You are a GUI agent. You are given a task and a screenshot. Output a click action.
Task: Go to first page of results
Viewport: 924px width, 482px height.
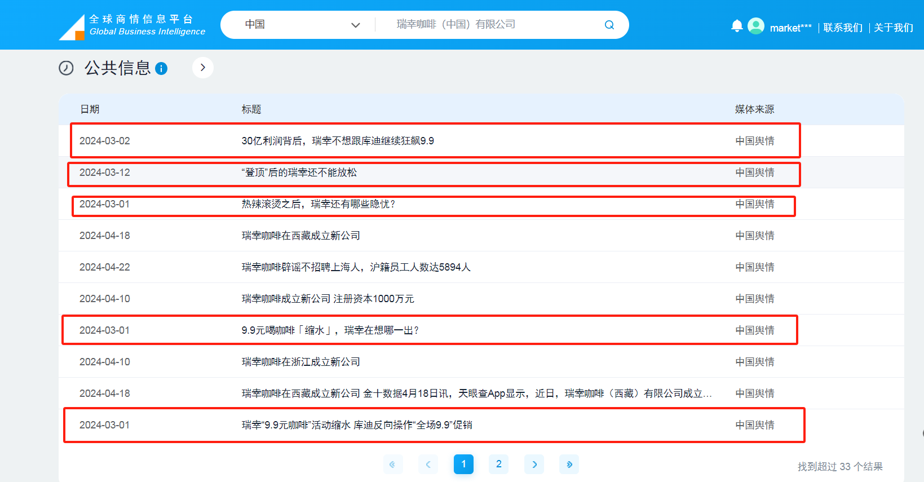[393, 465]
